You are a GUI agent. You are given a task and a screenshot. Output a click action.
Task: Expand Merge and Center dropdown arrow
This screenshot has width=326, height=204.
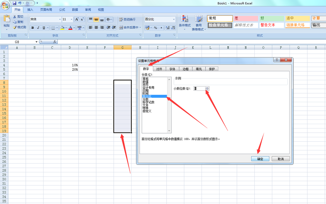[x=140, y=28]
